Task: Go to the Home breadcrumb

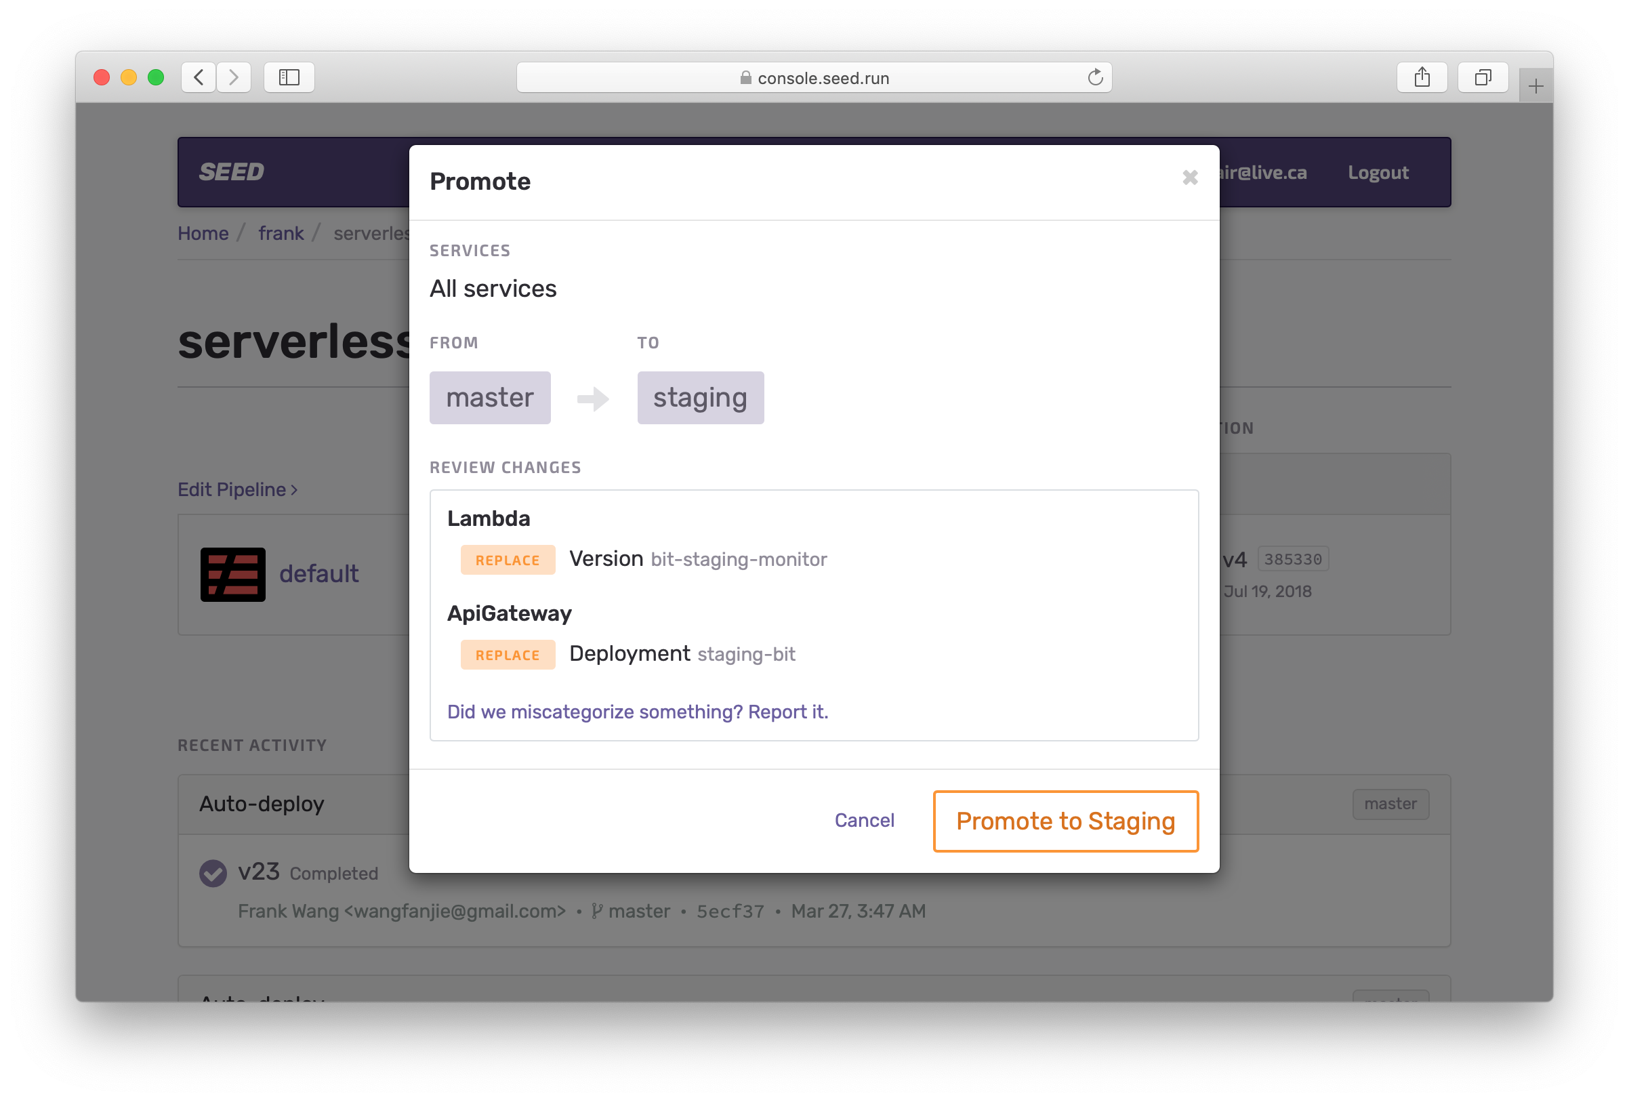Action: click(x=203, y=233)
